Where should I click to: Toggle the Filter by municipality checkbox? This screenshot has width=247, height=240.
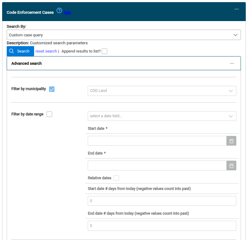pos(52,89)
